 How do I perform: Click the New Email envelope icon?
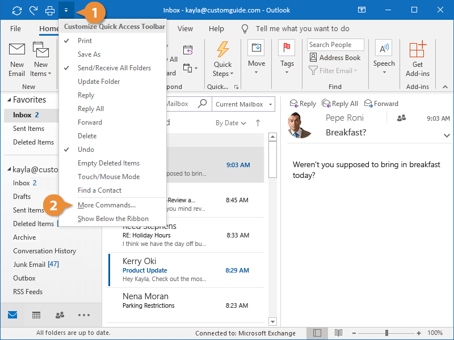(17, 50)
